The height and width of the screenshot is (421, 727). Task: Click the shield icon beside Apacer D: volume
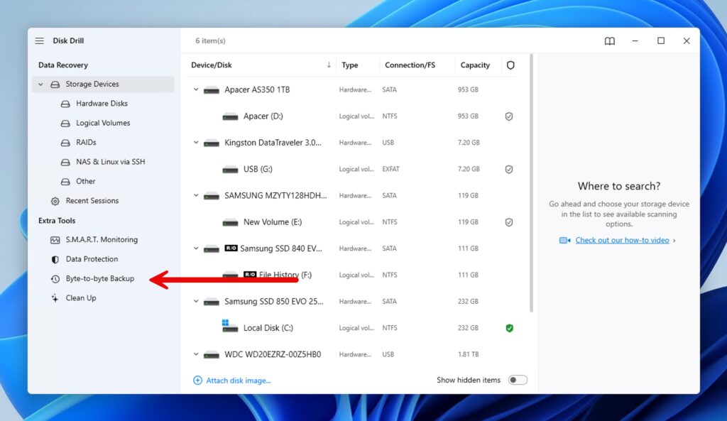tap(509, 116)
